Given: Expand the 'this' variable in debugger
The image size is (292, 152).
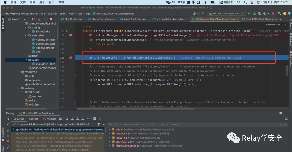Looking at the screenshot, I should [109, 130].
